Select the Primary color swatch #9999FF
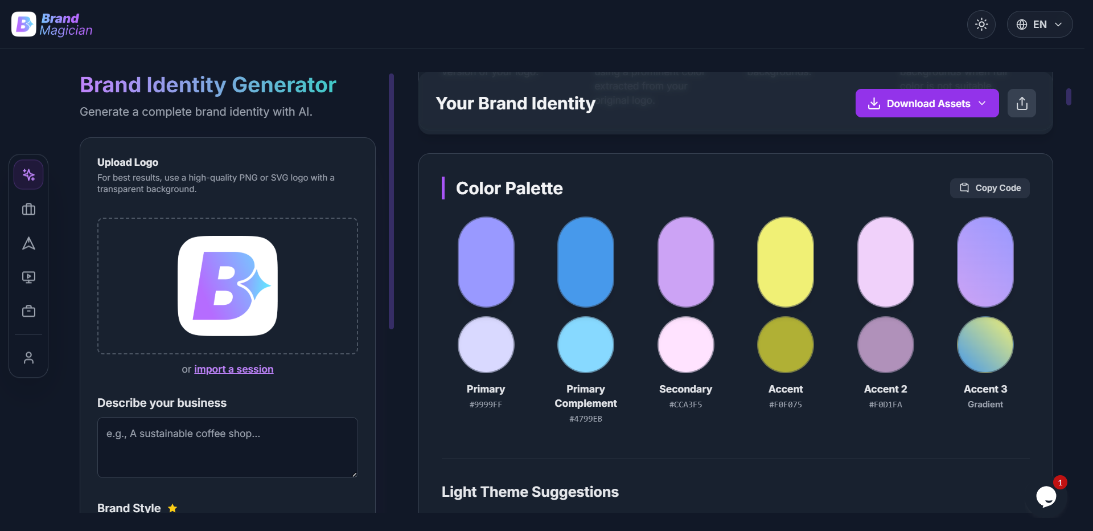 [485, 262]
